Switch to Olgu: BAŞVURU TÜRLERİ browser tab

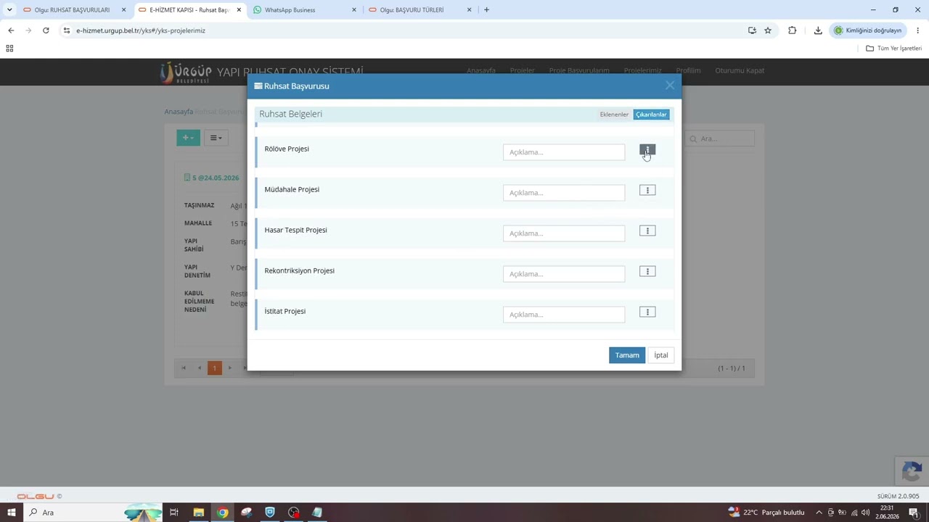420,10
